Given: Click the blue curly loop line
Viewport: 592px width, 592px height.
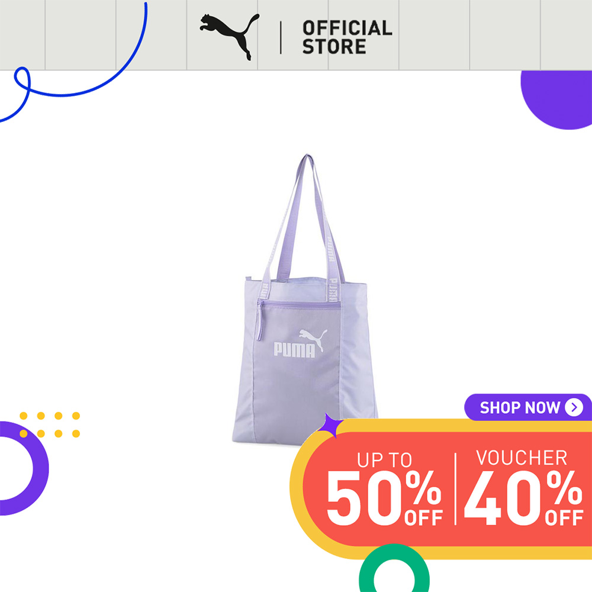Looking at the screenshot, I should (x=73, y=63).
